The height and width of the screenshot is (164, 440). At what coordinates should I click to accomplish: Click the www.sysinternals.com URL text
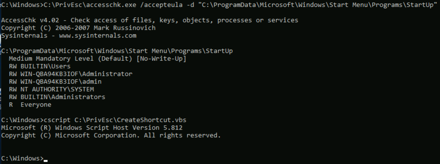(x=98, y=36)
